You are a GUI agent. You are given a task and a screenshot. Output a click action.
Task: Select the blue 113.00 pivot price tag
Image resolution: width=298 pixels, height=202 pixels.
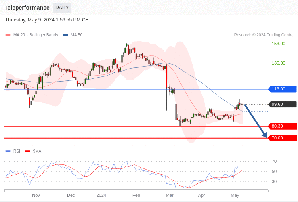pyautogui.click(x=282, y=89)
